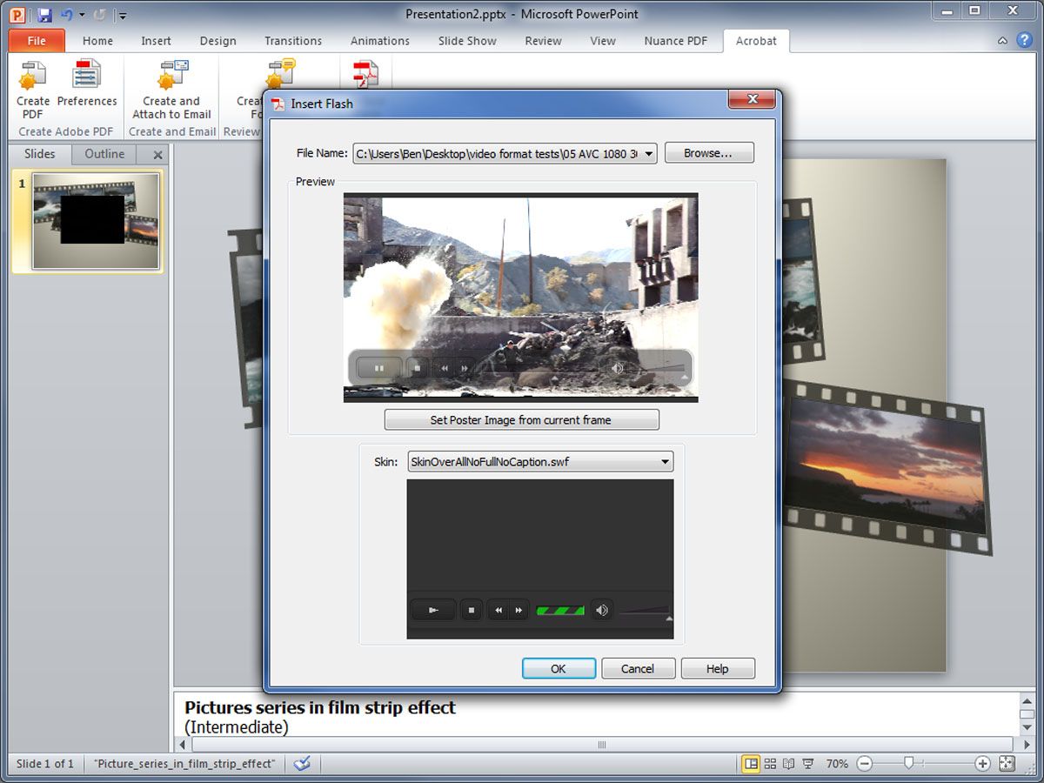Open the Transitions ribbon tab
Image resolution: width=1044 pixels, height=783 pixels.
pyautogui.click(x=293, y=41)
